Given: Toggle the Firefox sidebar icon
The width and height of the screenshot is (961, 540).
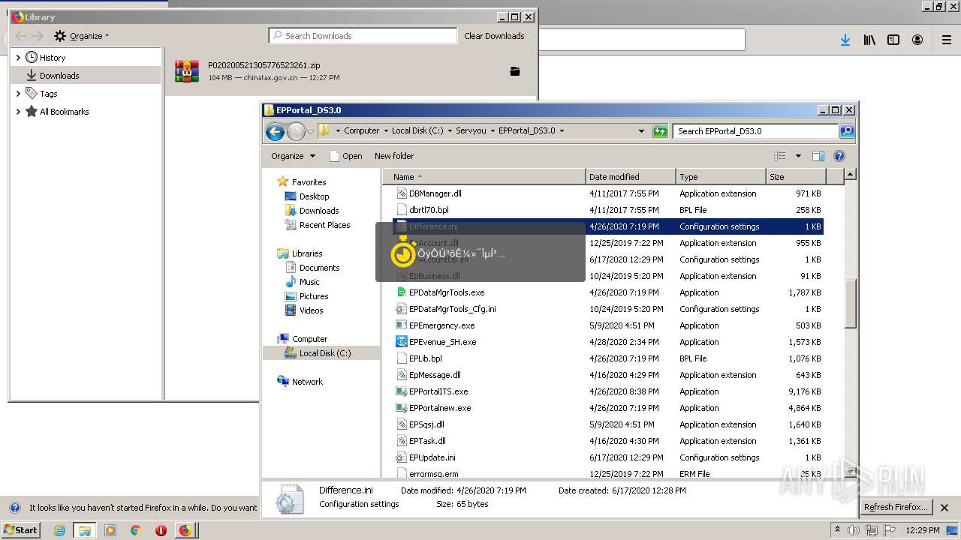Looking at the screenshot, I should click(893, 40).
